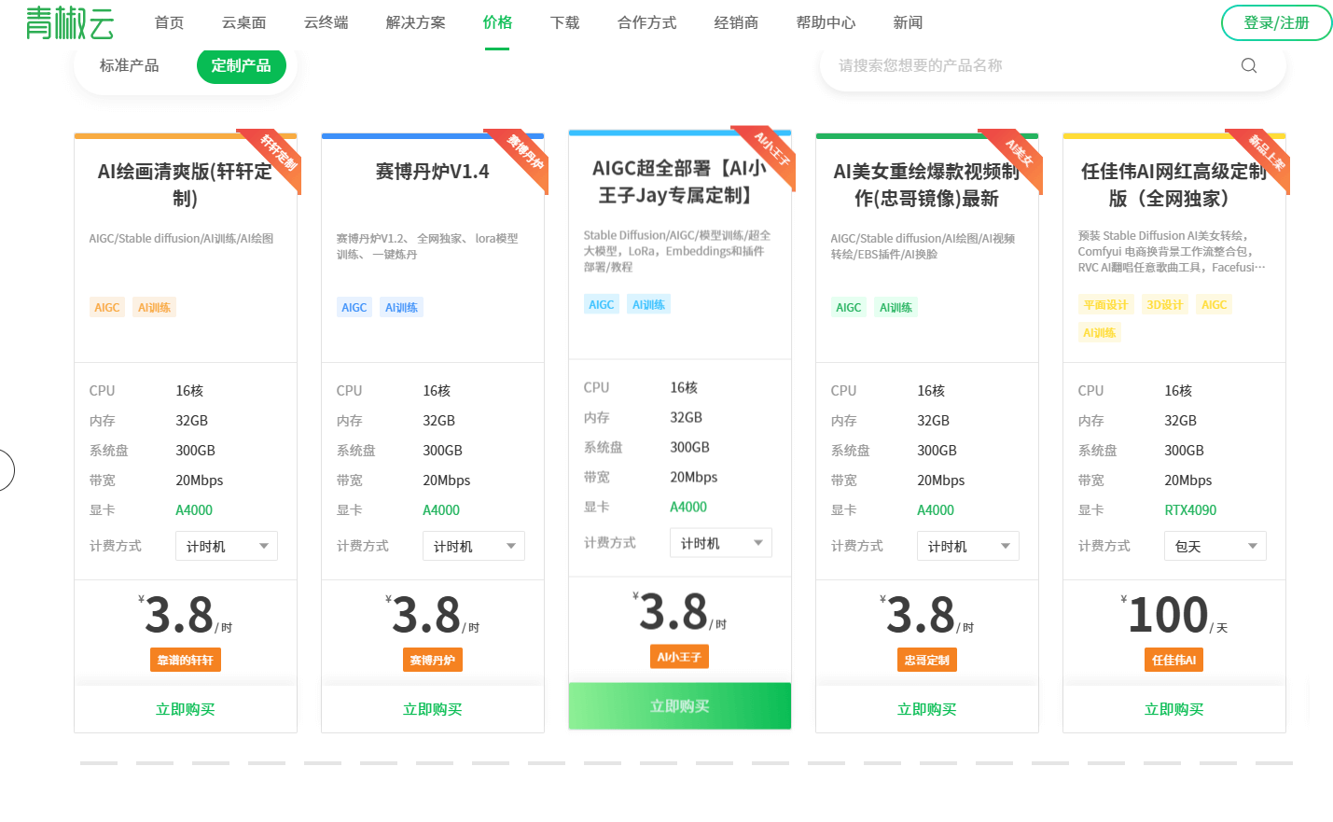Click AI训练 tag on AI绘画清爽版 card
1333x822 pixels.
click(x=155, y=307)
